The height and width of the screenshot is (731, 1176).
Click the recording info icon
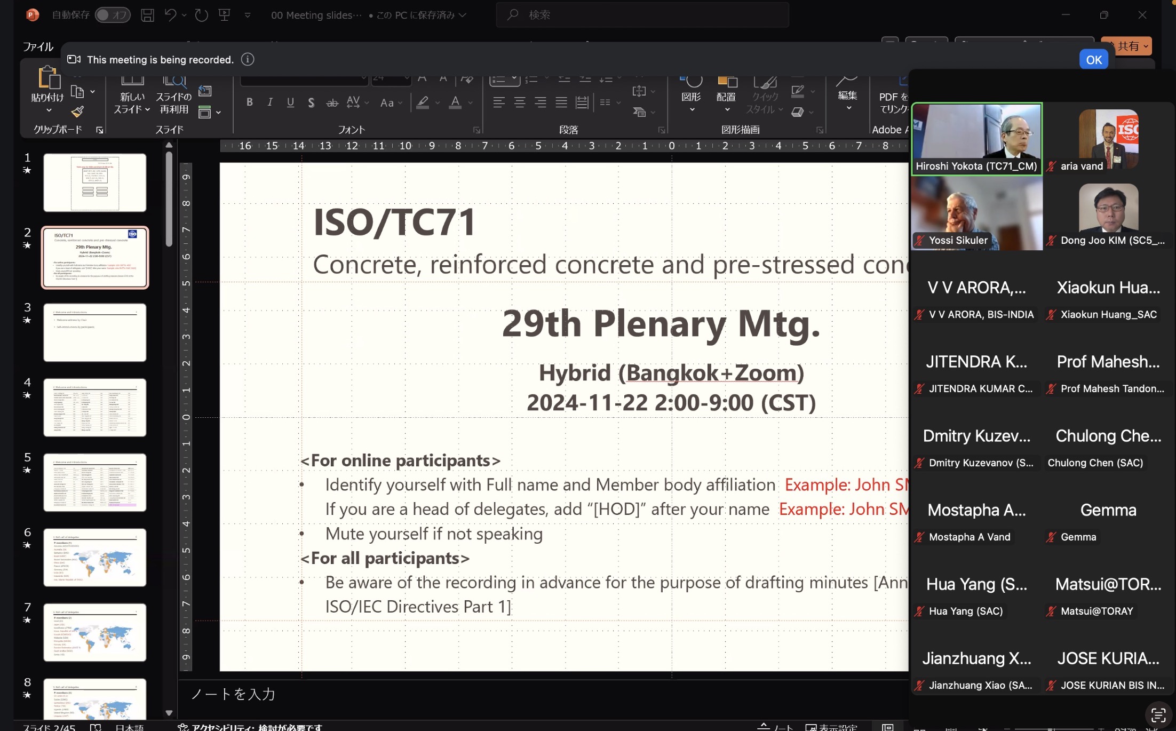[248, 59]
